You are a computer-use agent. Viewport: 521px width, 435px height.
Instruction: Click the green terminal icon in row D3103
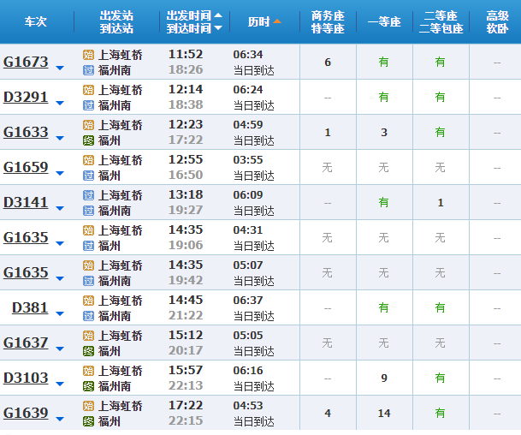coord(88,386)
